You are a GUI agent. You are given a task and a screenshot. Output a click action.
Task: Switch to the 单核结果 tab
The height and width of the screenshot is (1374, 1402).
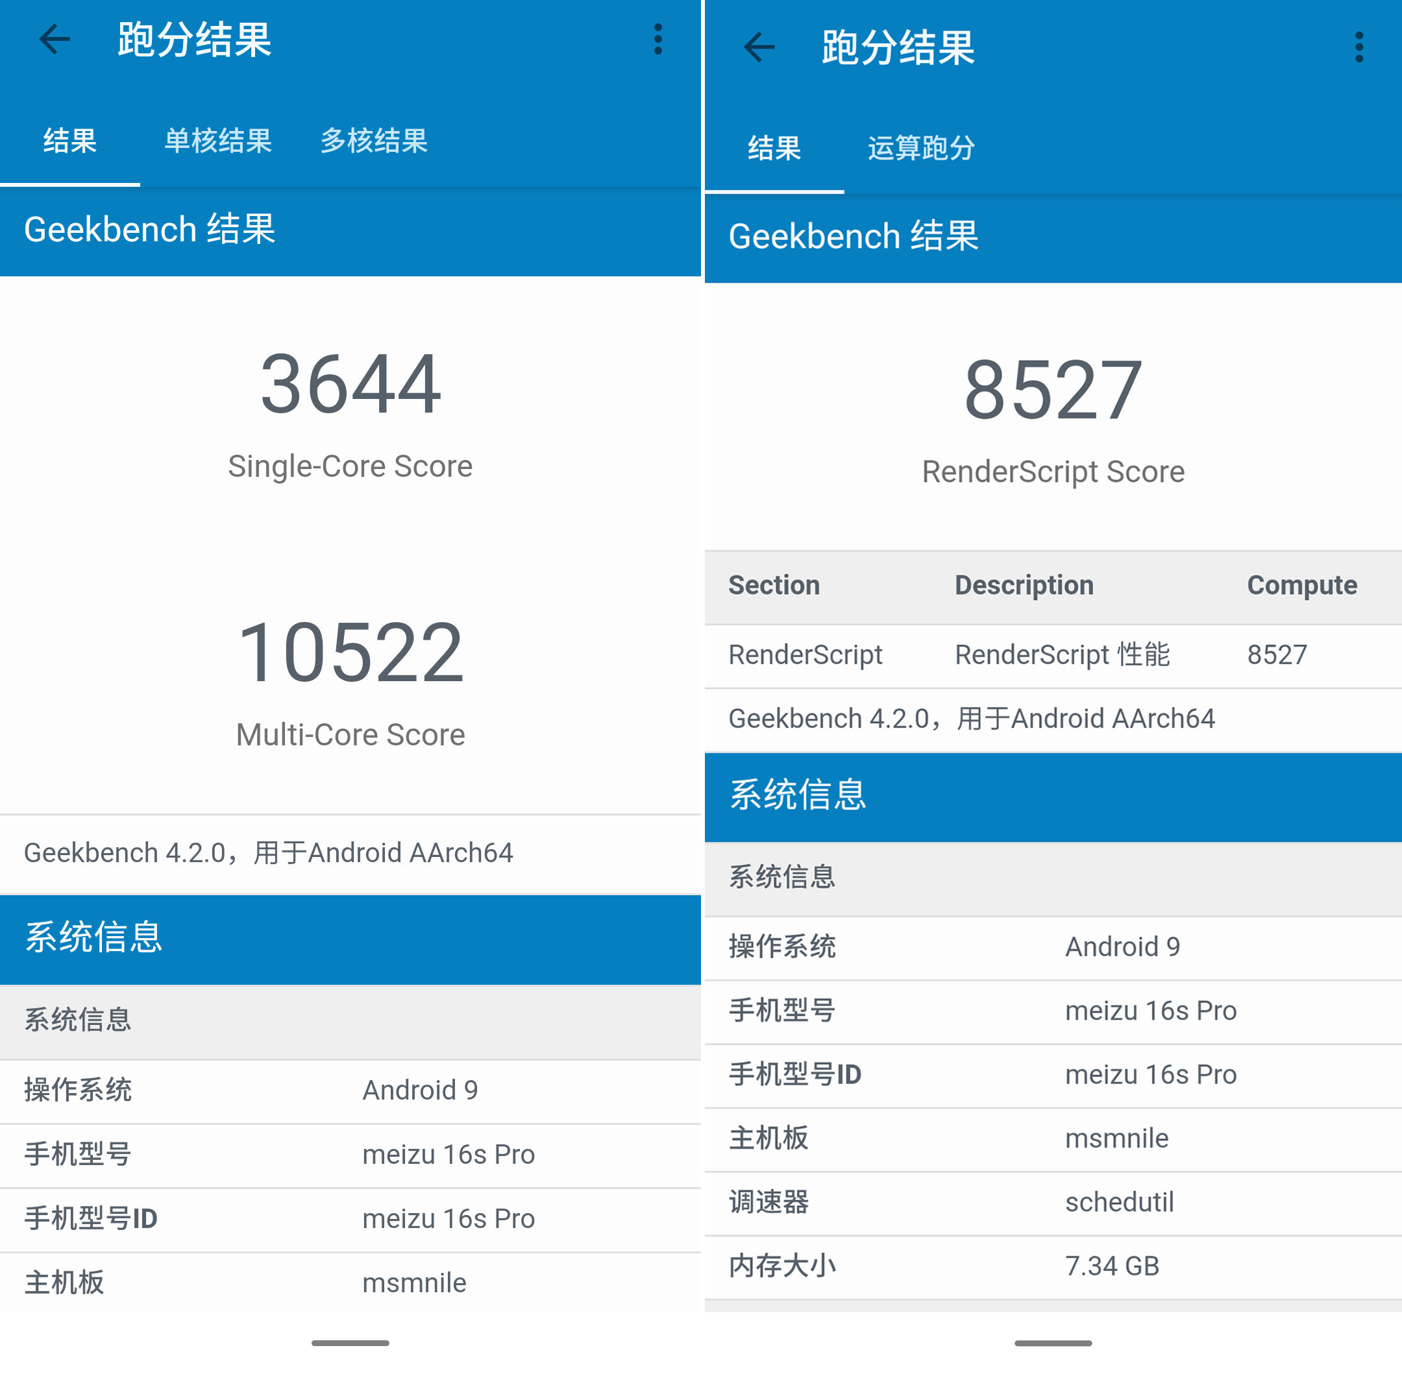click(x=217, y=142)
